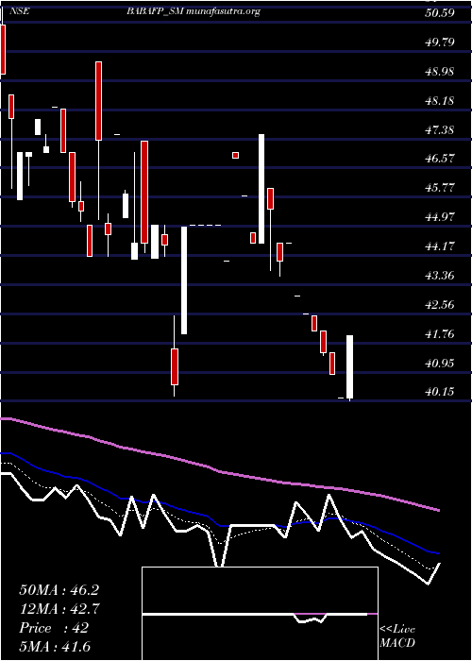Click the 40.95 price axis label
Screen dimensions: 472x661
[440, 364]
